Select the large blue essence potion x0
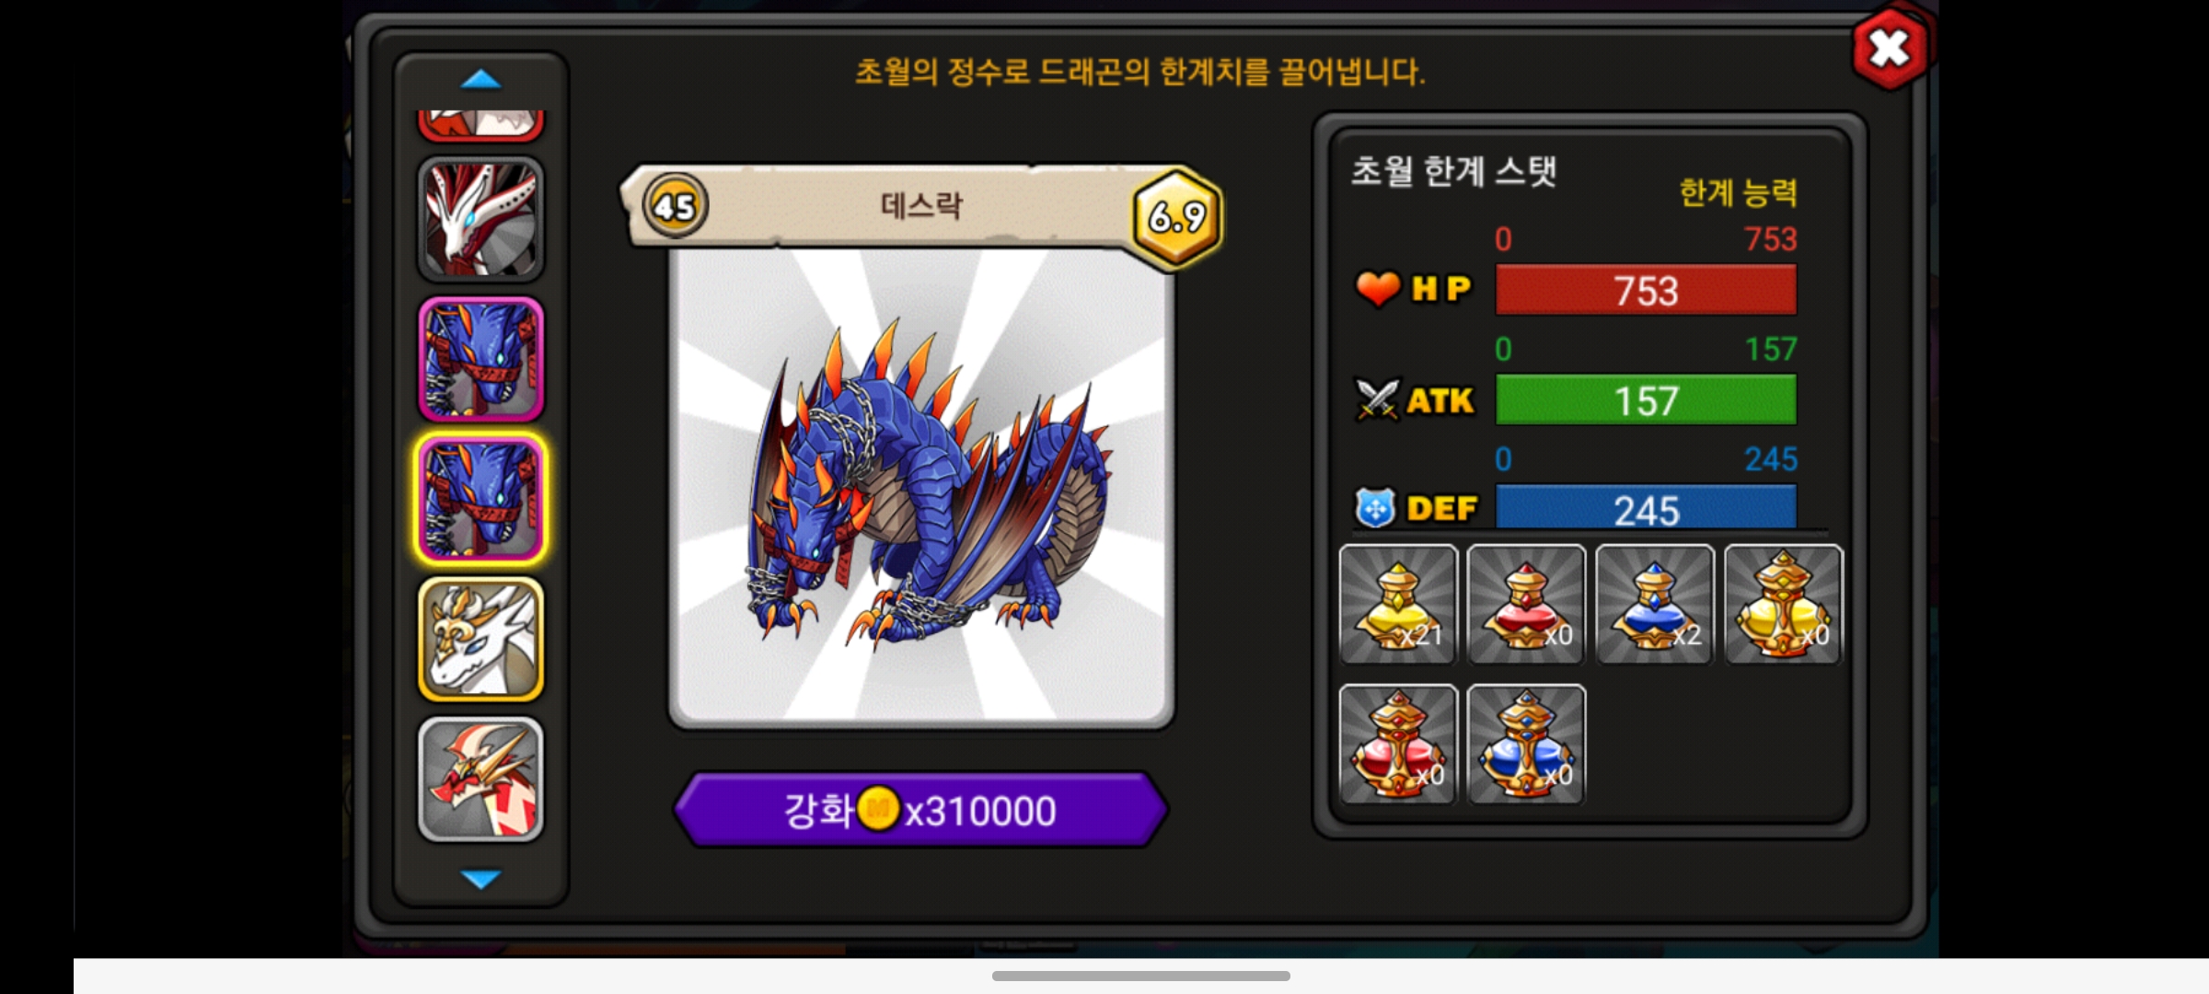The image size is (2209, 994). [x=1526, y=744]
